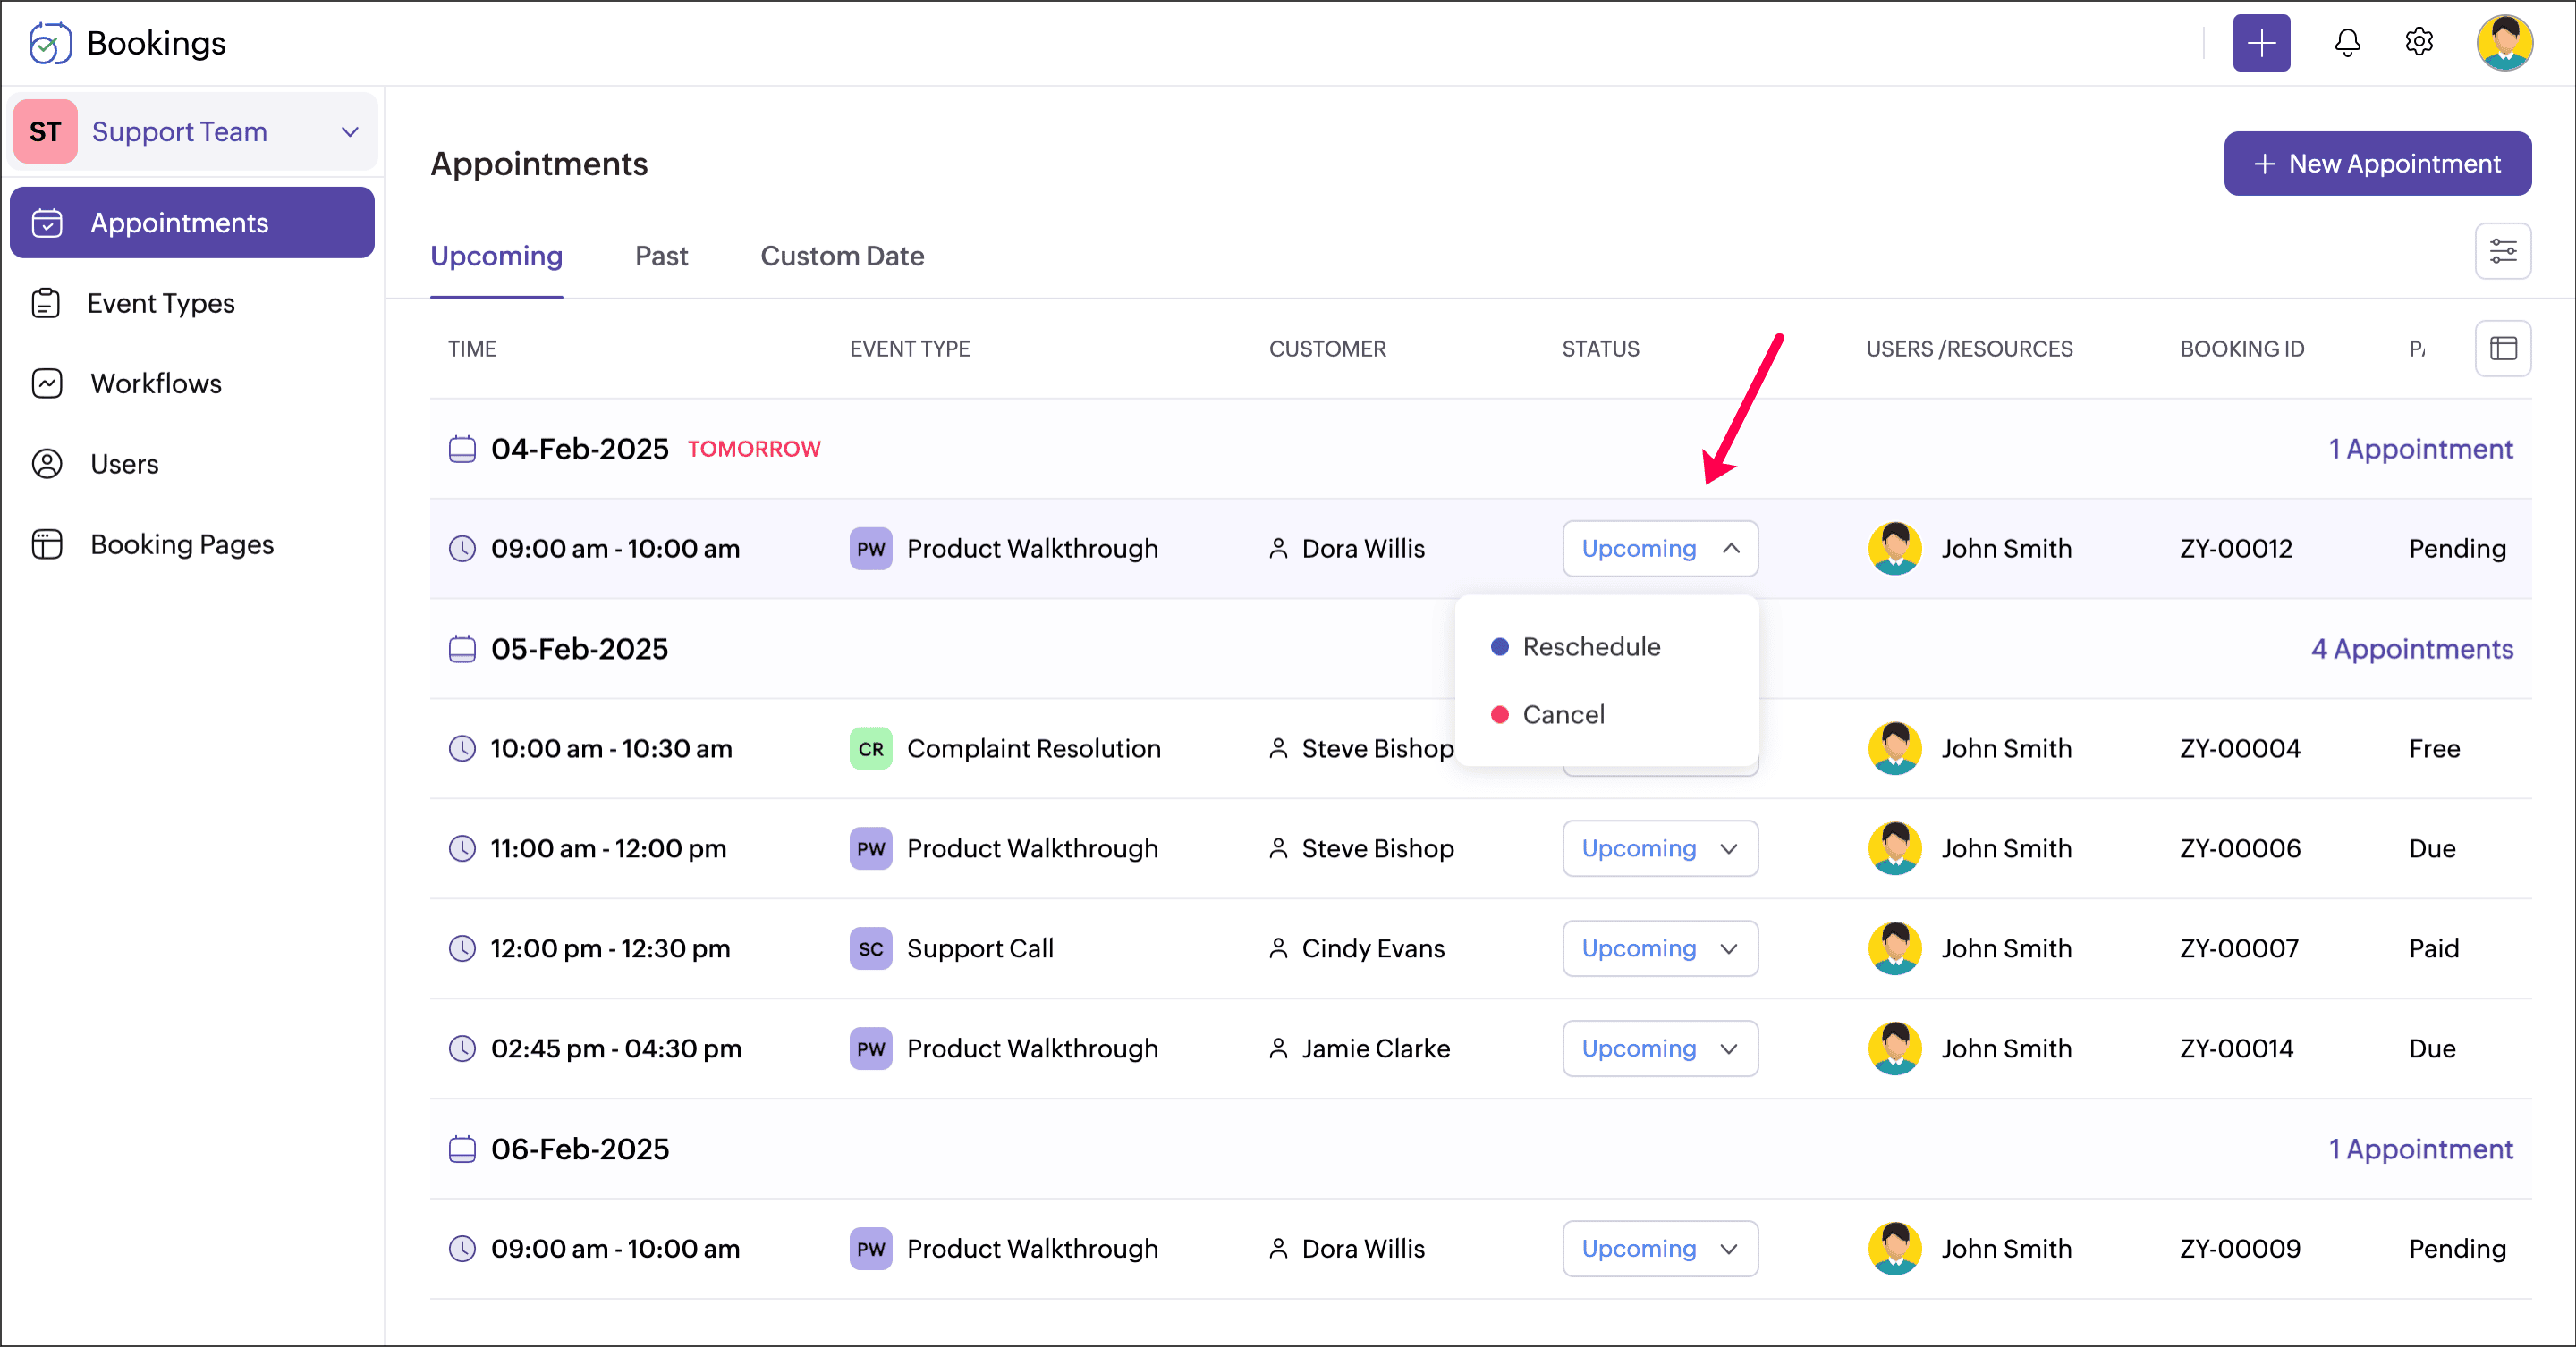This screenshot has width=2576, height=1347.
Task: Click booking ID ZY-00004
Action: pos(2240,748)
